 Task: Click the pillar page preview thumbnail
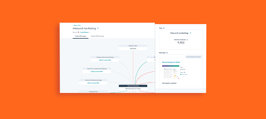coord(170,72)
